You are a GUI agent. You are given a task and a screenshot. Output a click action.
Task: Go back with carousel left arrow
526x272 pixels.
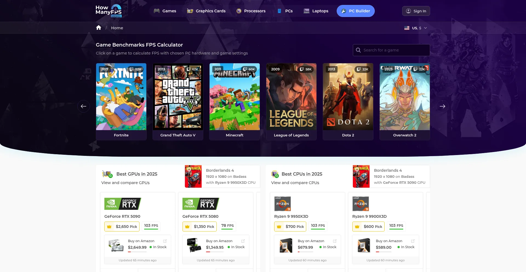(84, 106)
